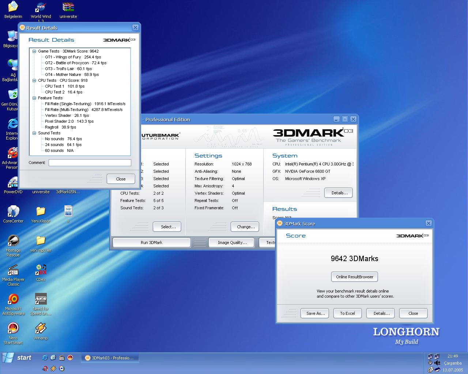The image size is (468, 374).
Task: Open Image Quality... options
Action: pyautogui.click(x=232, y=243)
